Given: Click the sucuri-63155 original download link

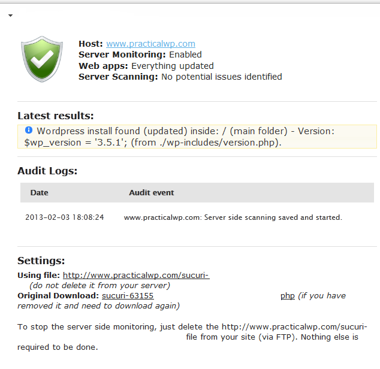Looking at the screenshot, I should coord(128,295).
